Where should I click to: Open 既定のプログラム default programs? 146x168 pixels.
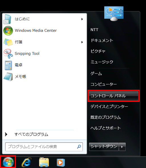(106, 117)
